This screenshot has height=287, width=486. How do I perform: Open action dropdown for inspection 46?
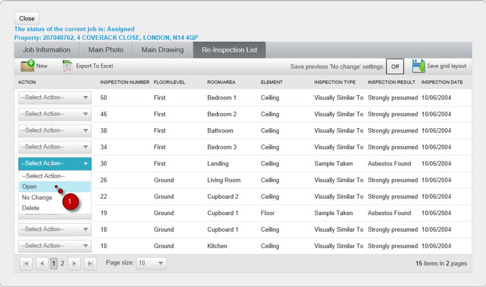point(55,114)
